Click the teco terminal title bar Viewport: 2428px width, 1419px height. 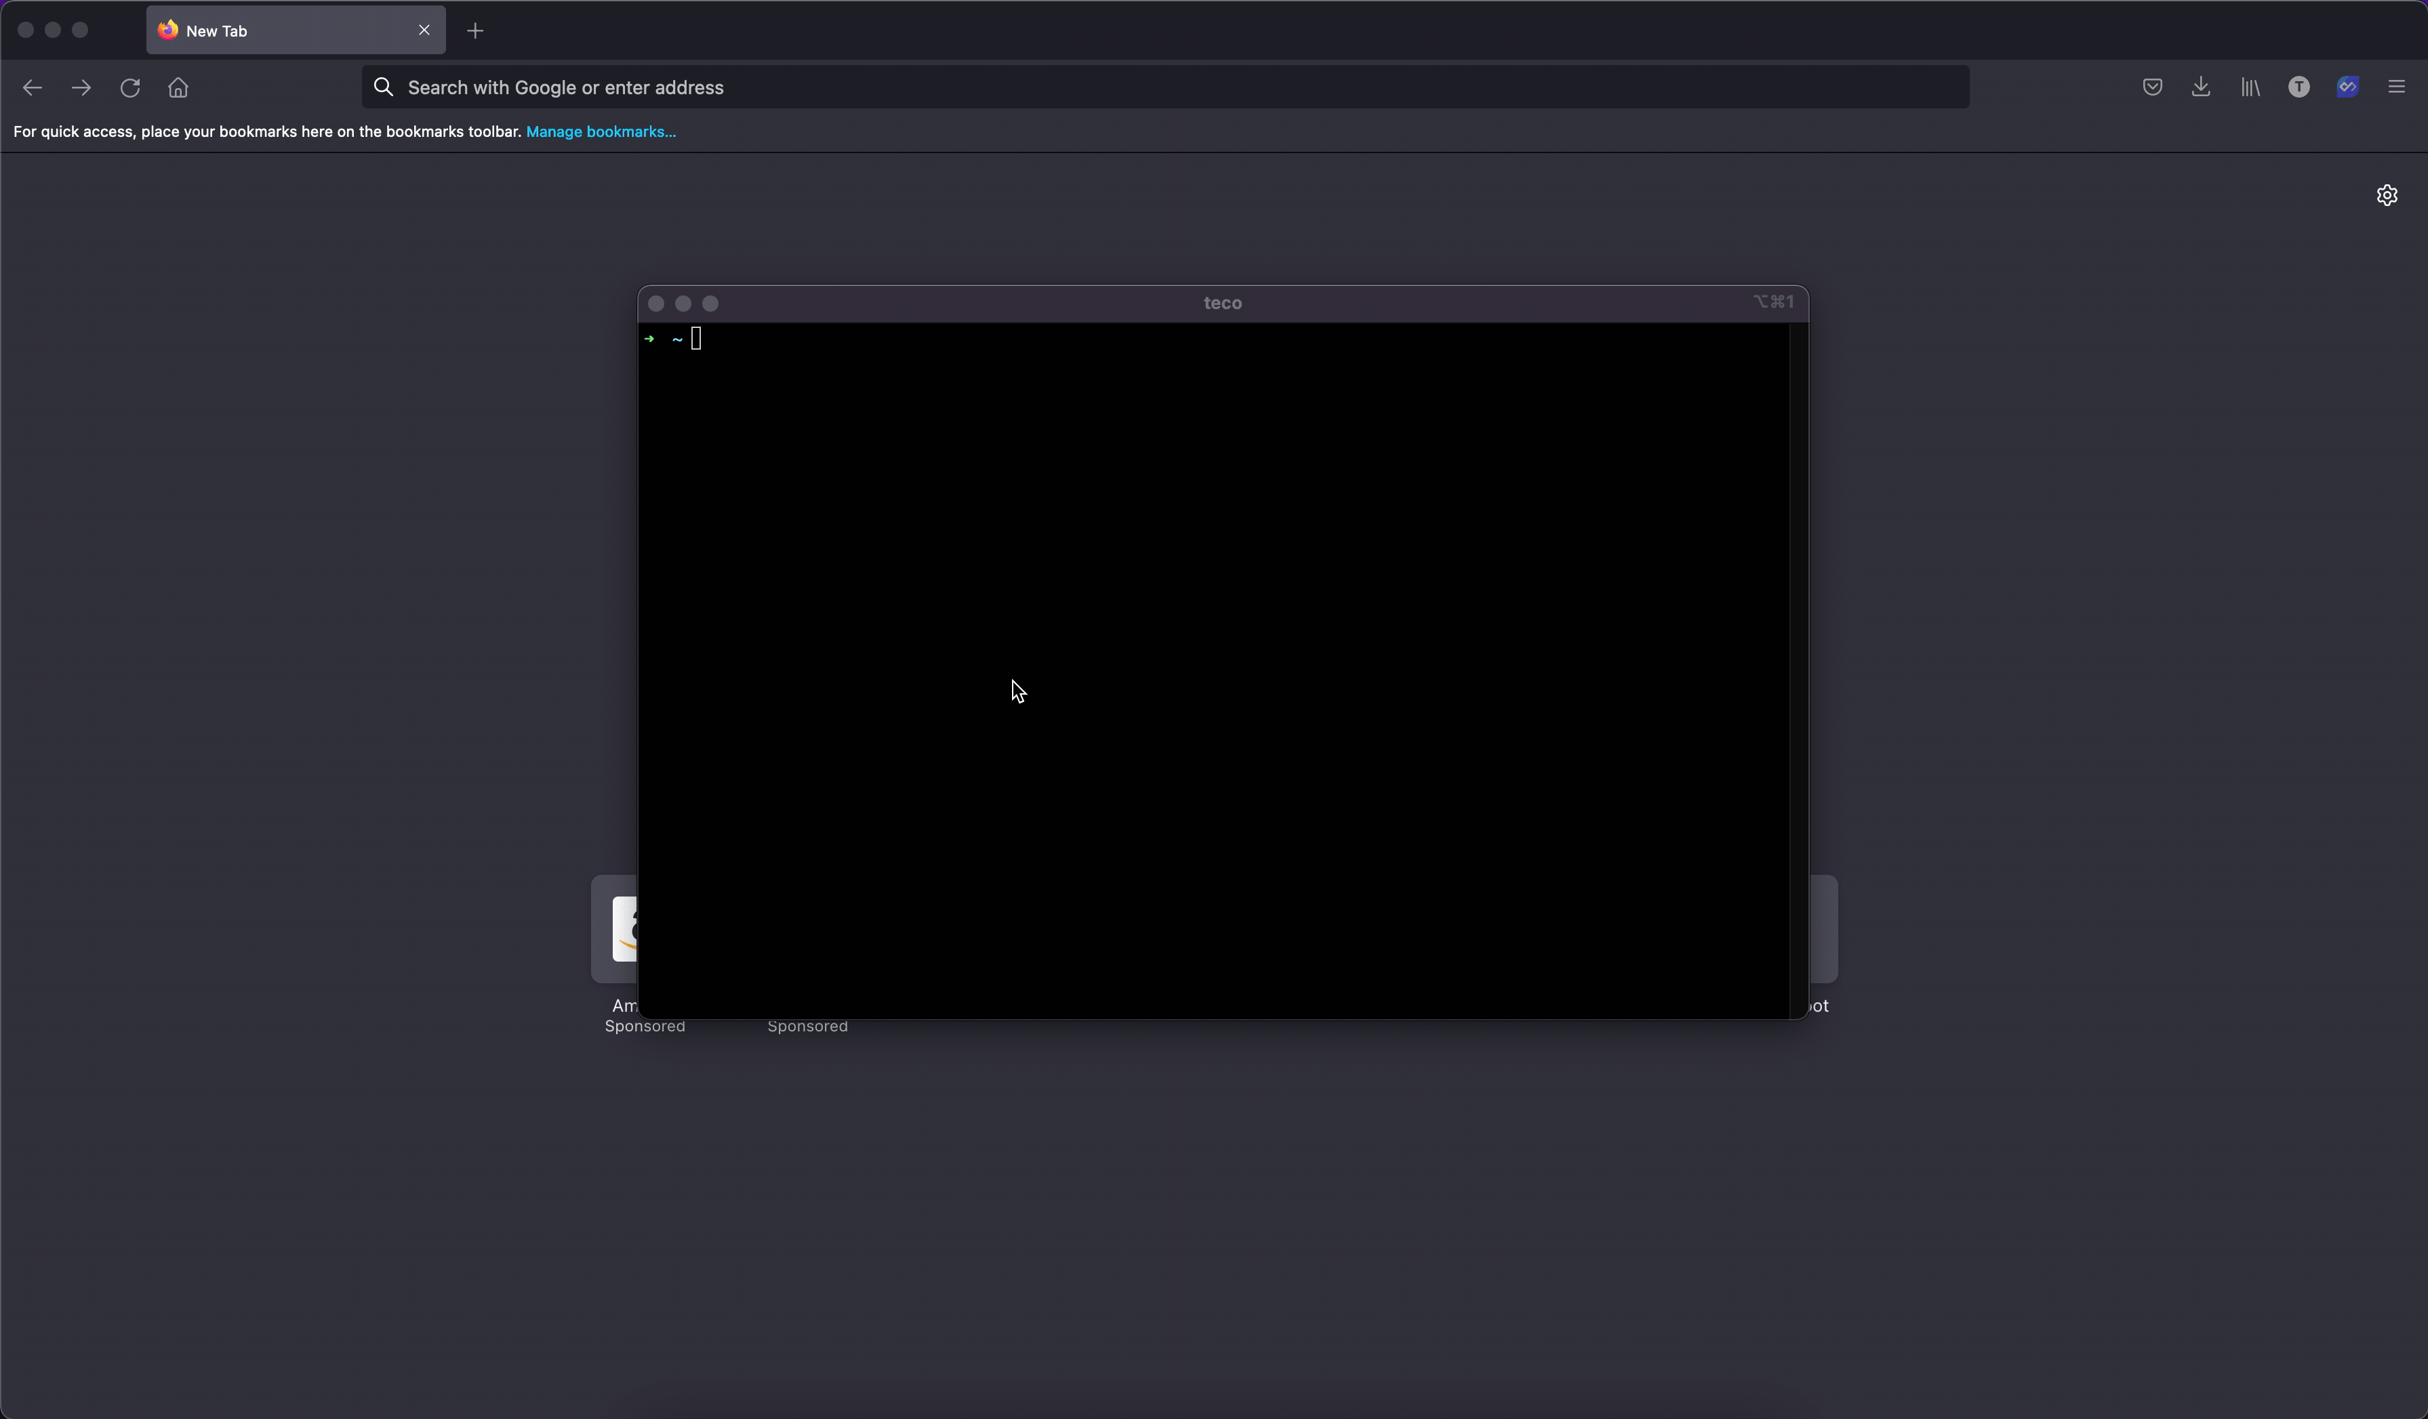1223,304
